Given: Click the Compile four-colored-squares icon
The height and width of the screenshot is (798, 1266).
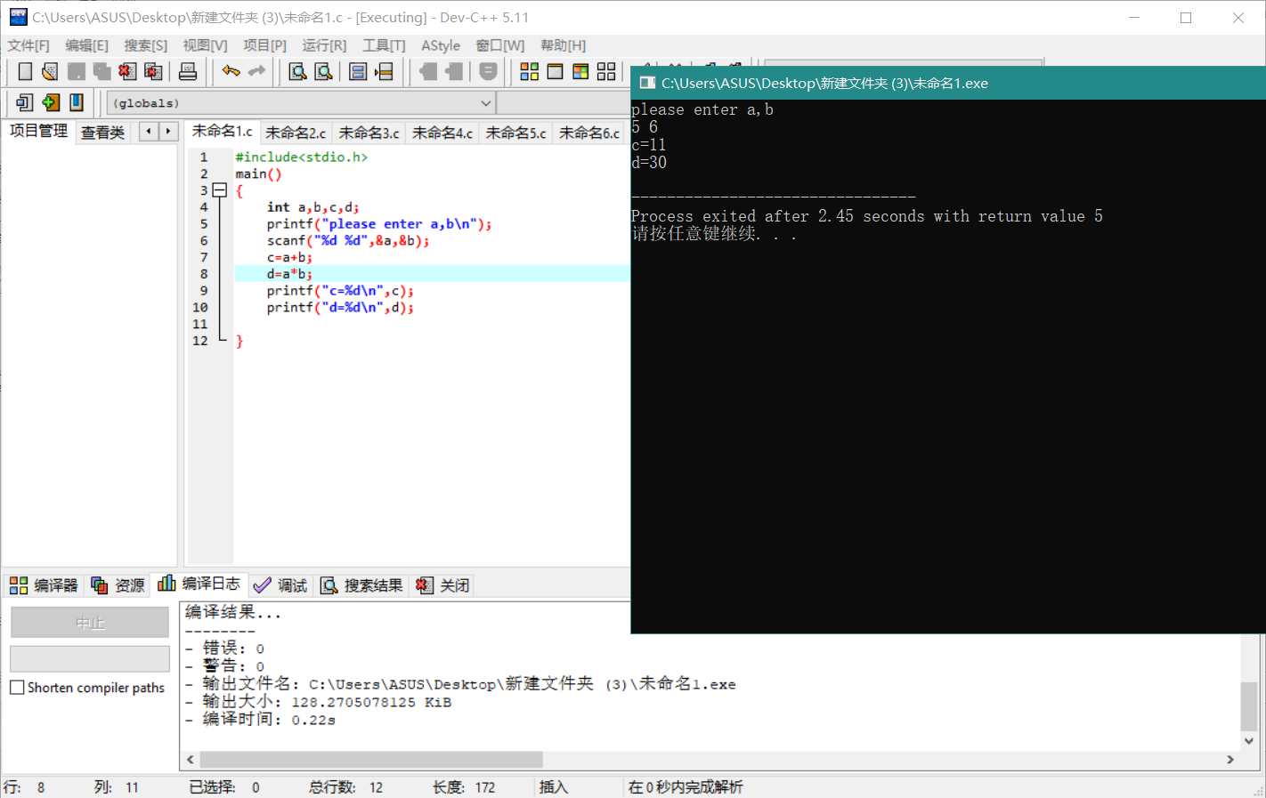Looking at the screenshot, I should click(529, 71).
